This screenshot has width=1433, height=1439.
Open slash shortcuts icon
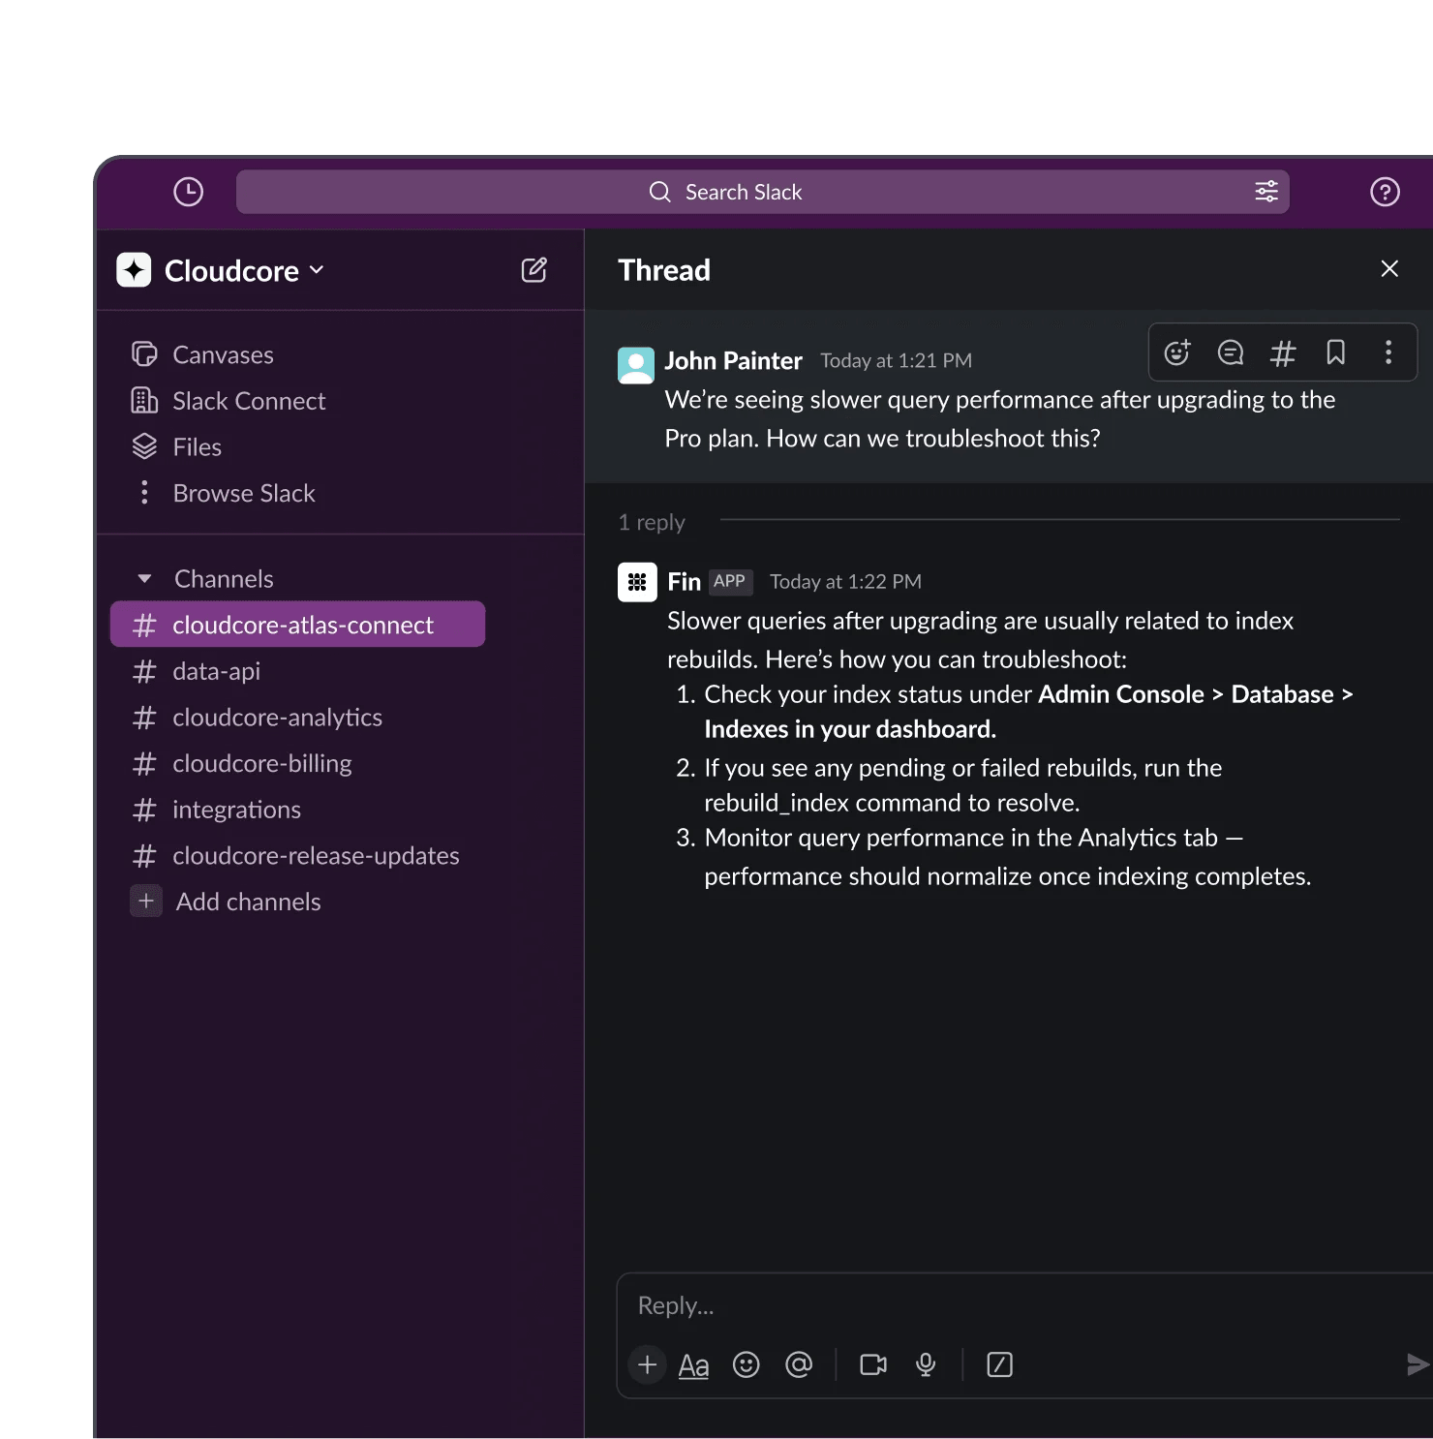[999, 1365]
